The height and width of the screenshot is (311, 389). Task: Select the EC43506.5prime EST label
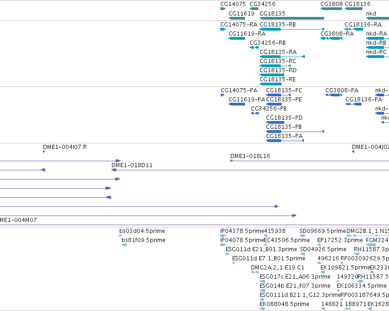tap(287, 240)
